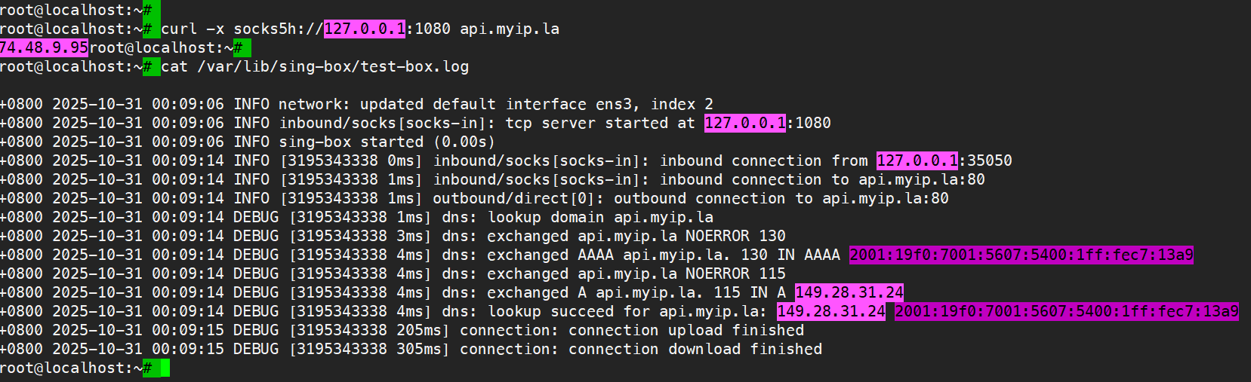Click the 'NOERROR 130' text

pos(735,236)
